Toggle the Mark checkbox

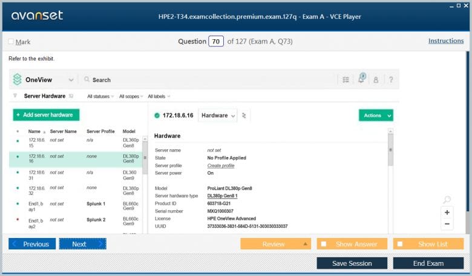click(x=11, y=42)
